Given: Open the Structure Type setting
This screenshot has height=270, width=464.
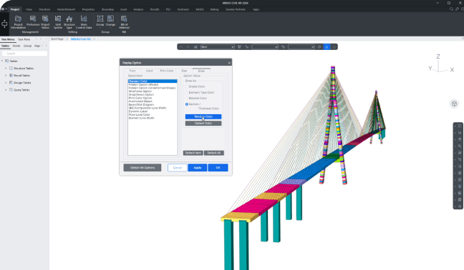Looking at the screenshot, I should (69, 22).
